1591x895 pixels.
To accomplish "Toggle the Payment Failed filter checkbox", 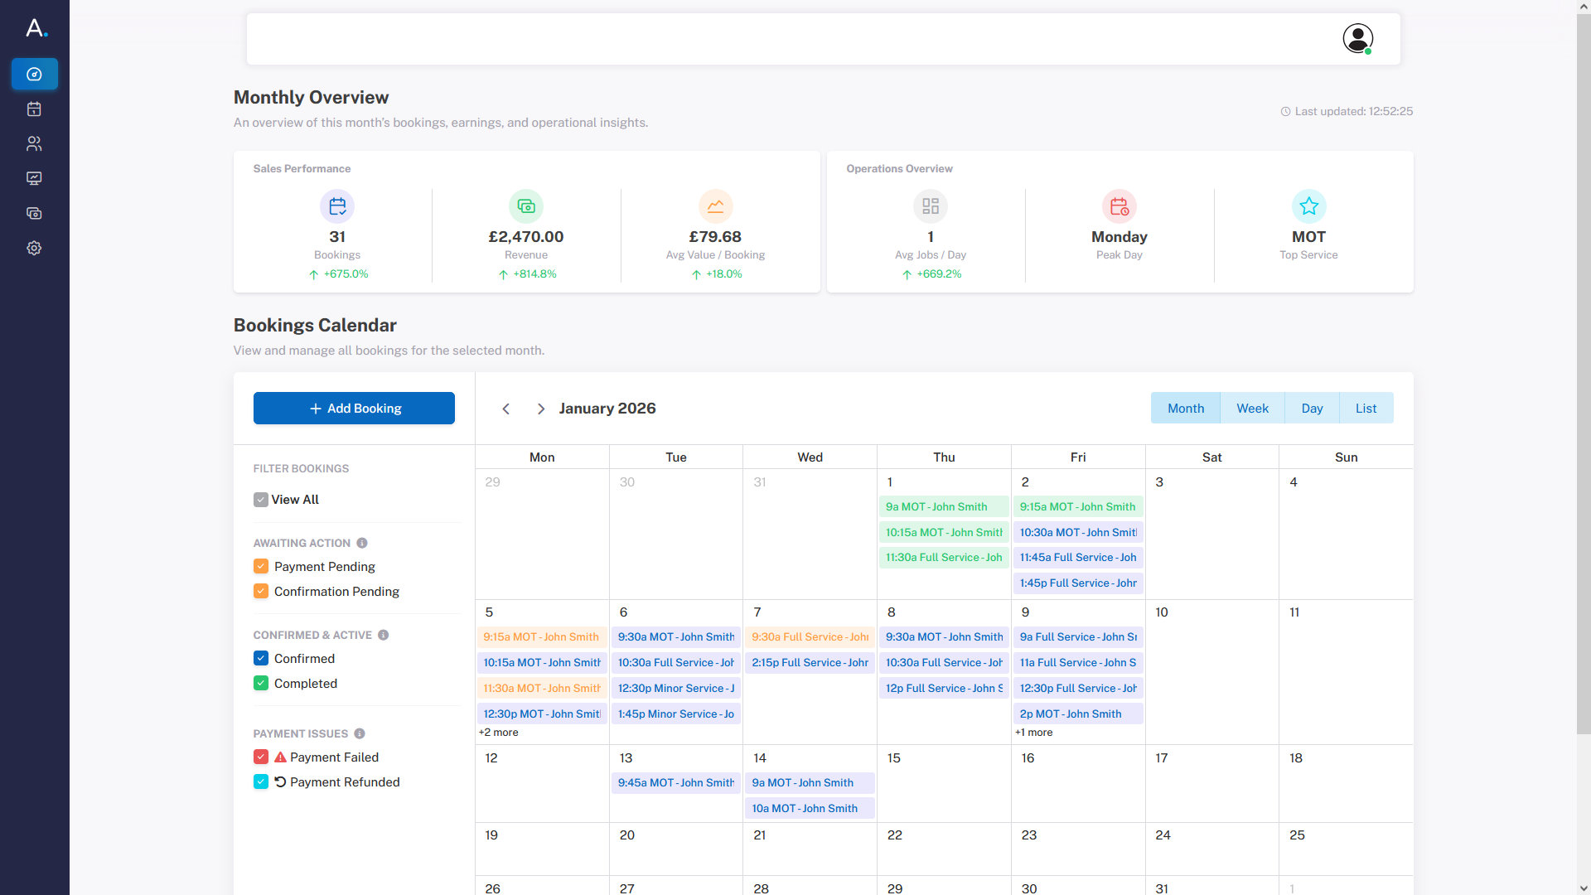I will point(261,757).
